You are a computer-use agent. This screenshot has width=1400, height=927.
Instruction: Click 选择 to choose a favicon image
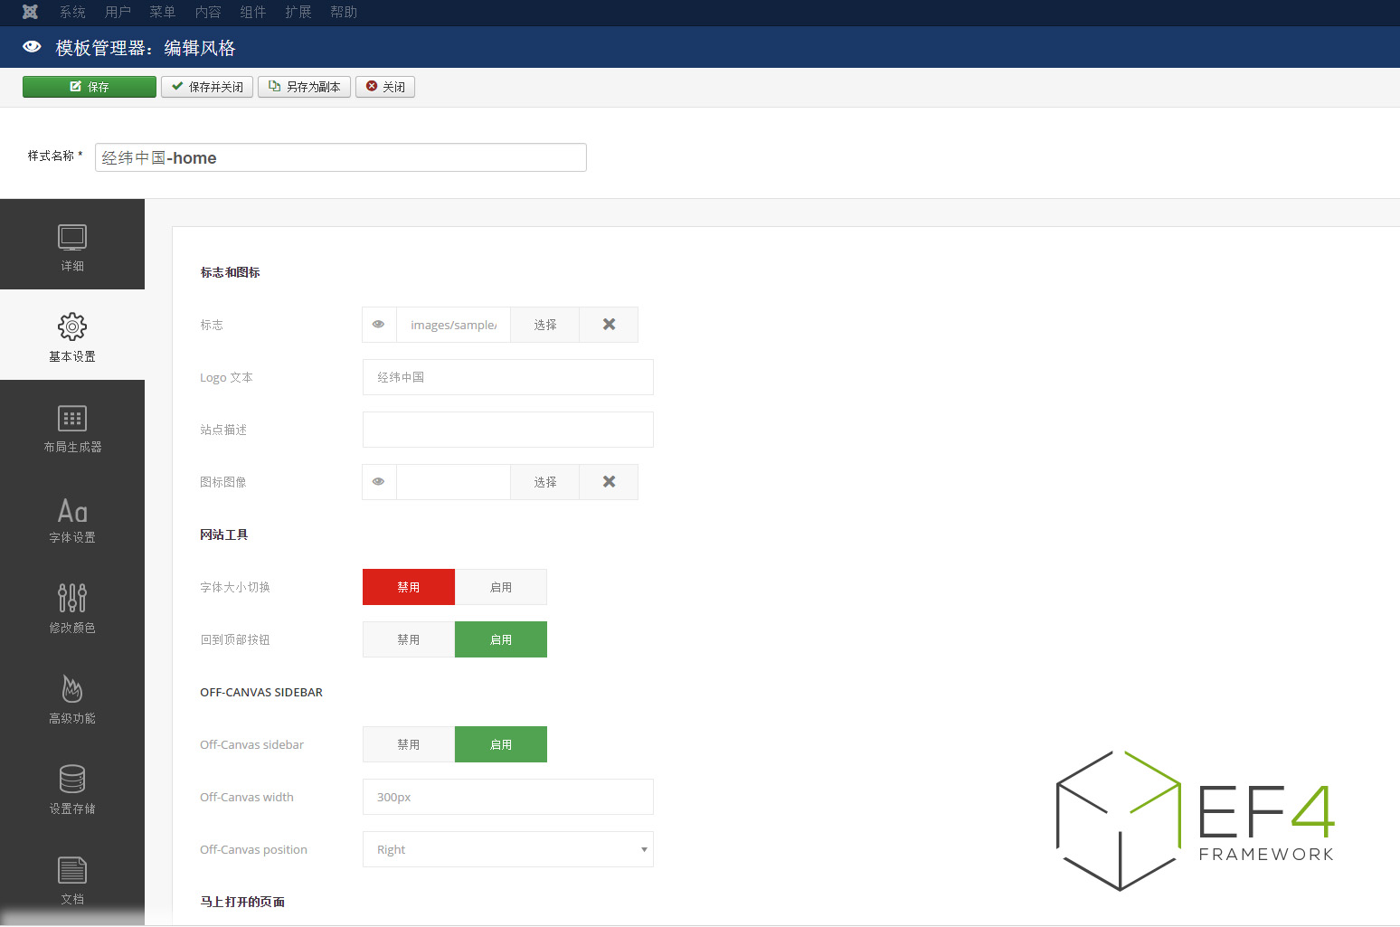pos(544,481)
